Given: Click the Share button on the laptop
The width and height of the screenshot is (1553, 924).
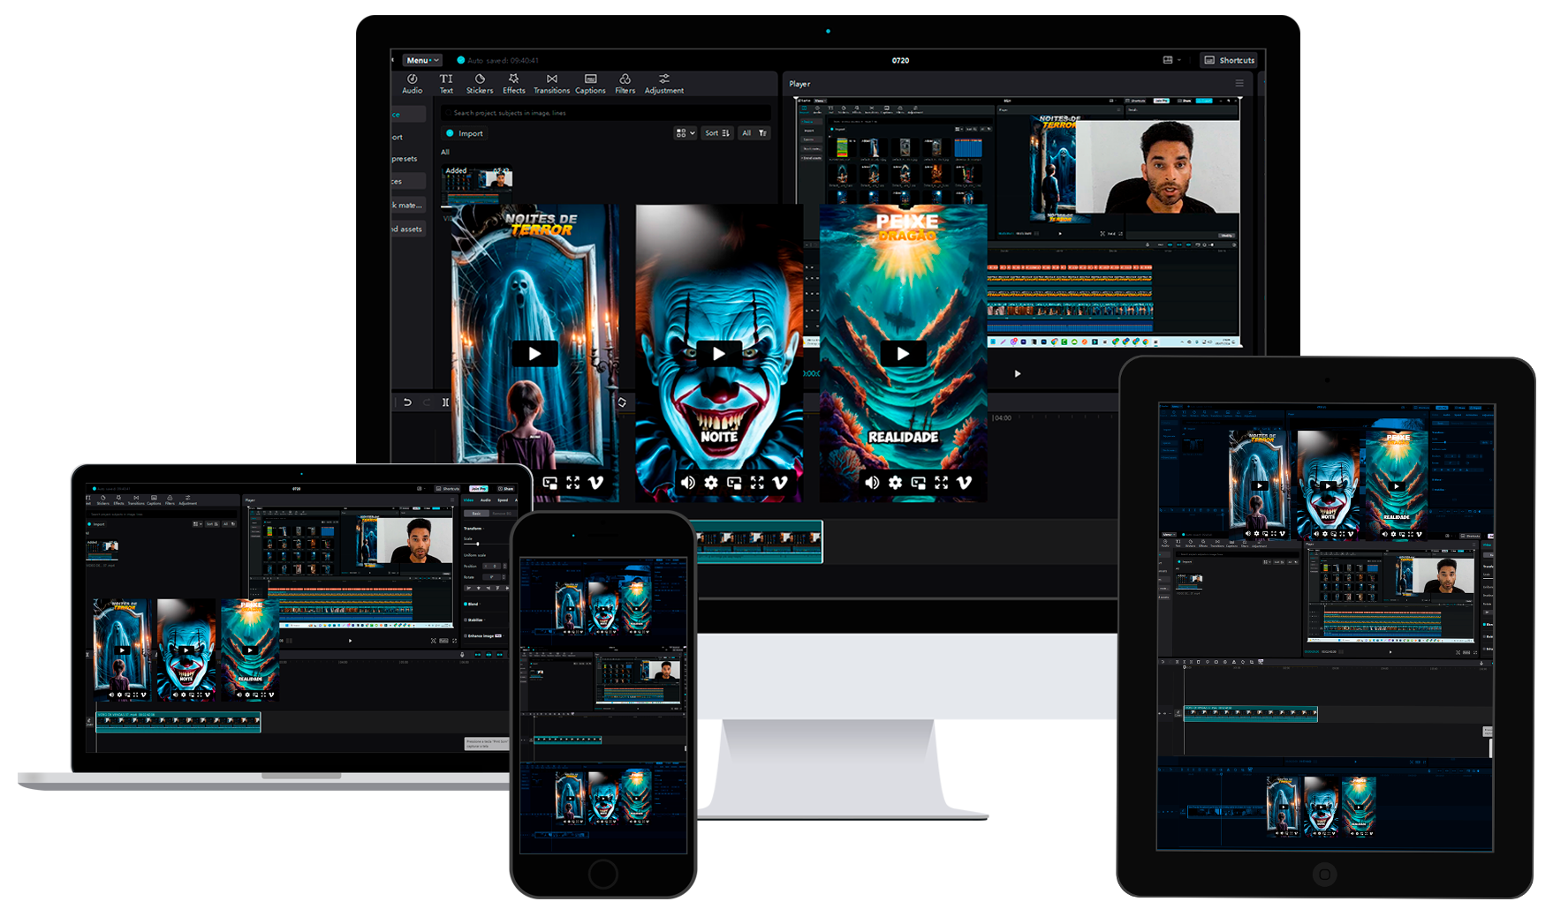Looking at the screenshot, I should 505,488.
